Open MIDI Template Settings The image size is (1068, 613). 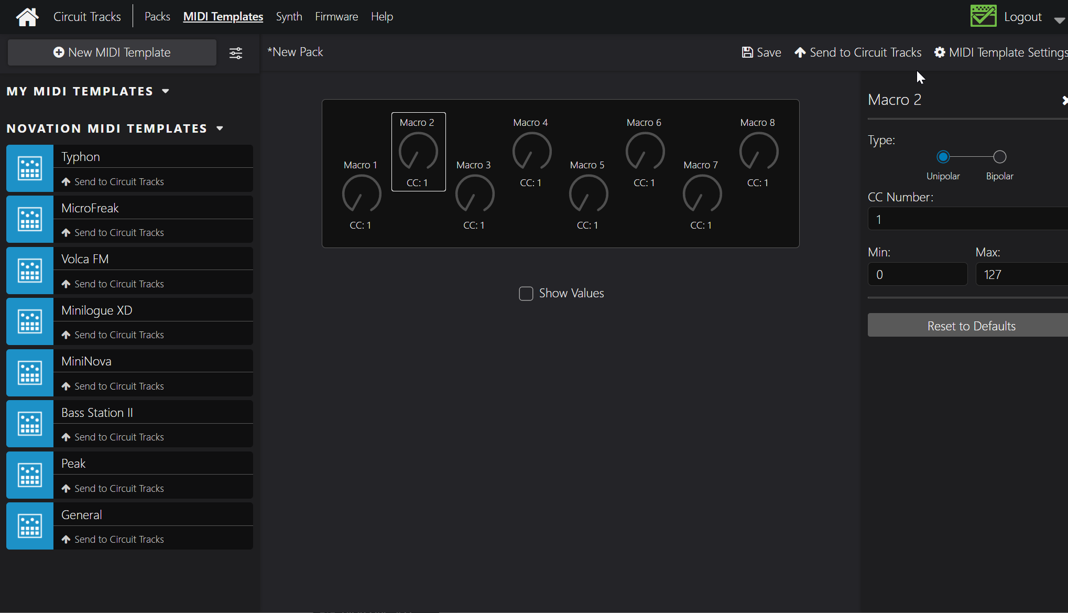point(1001,52)
